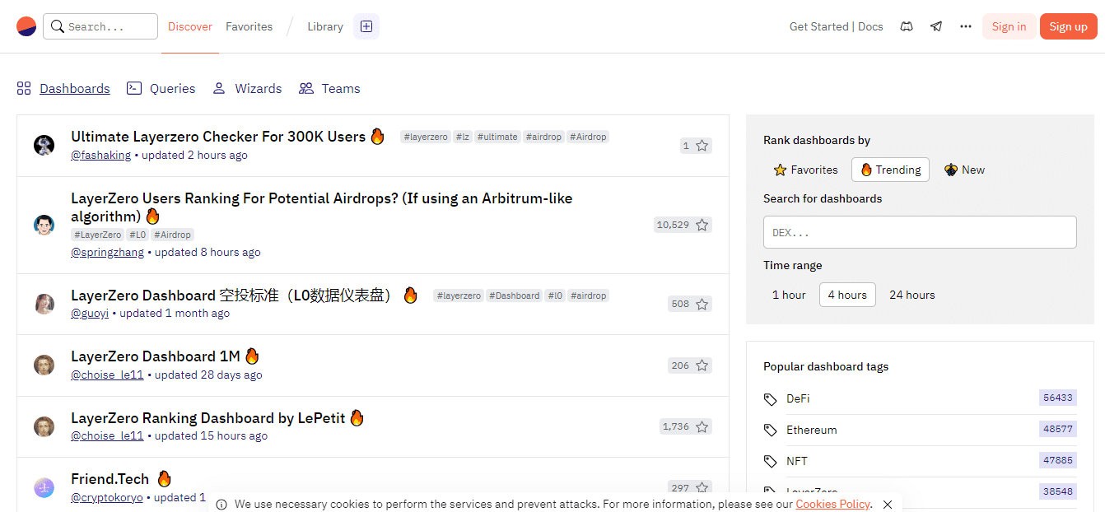Click the search magnifier icon

(57, 26)
